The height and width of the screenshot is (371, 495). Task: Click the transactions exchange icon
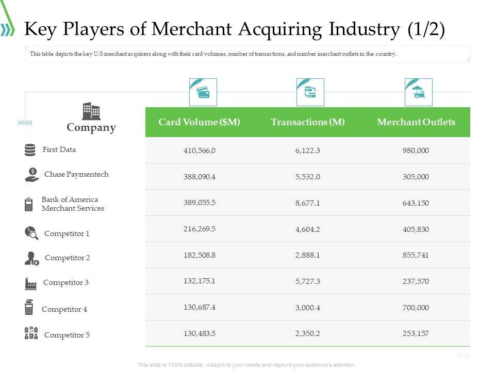pyautogui.click(x=310, y=93)
